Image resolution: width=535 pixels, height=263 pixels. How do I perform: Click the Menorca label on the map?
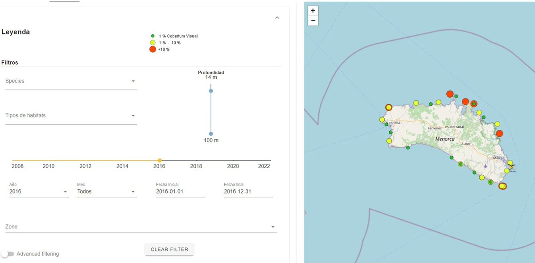point(445,139)
